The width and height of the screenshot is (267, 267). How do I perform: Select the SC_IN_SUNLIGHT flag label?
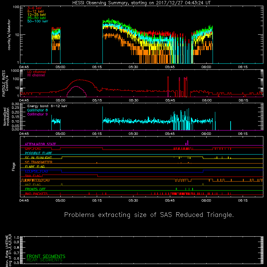click(38, 158)
